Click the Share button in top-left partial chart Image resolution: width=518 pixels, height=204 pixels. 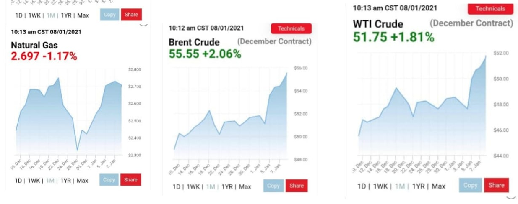(131, 15)
